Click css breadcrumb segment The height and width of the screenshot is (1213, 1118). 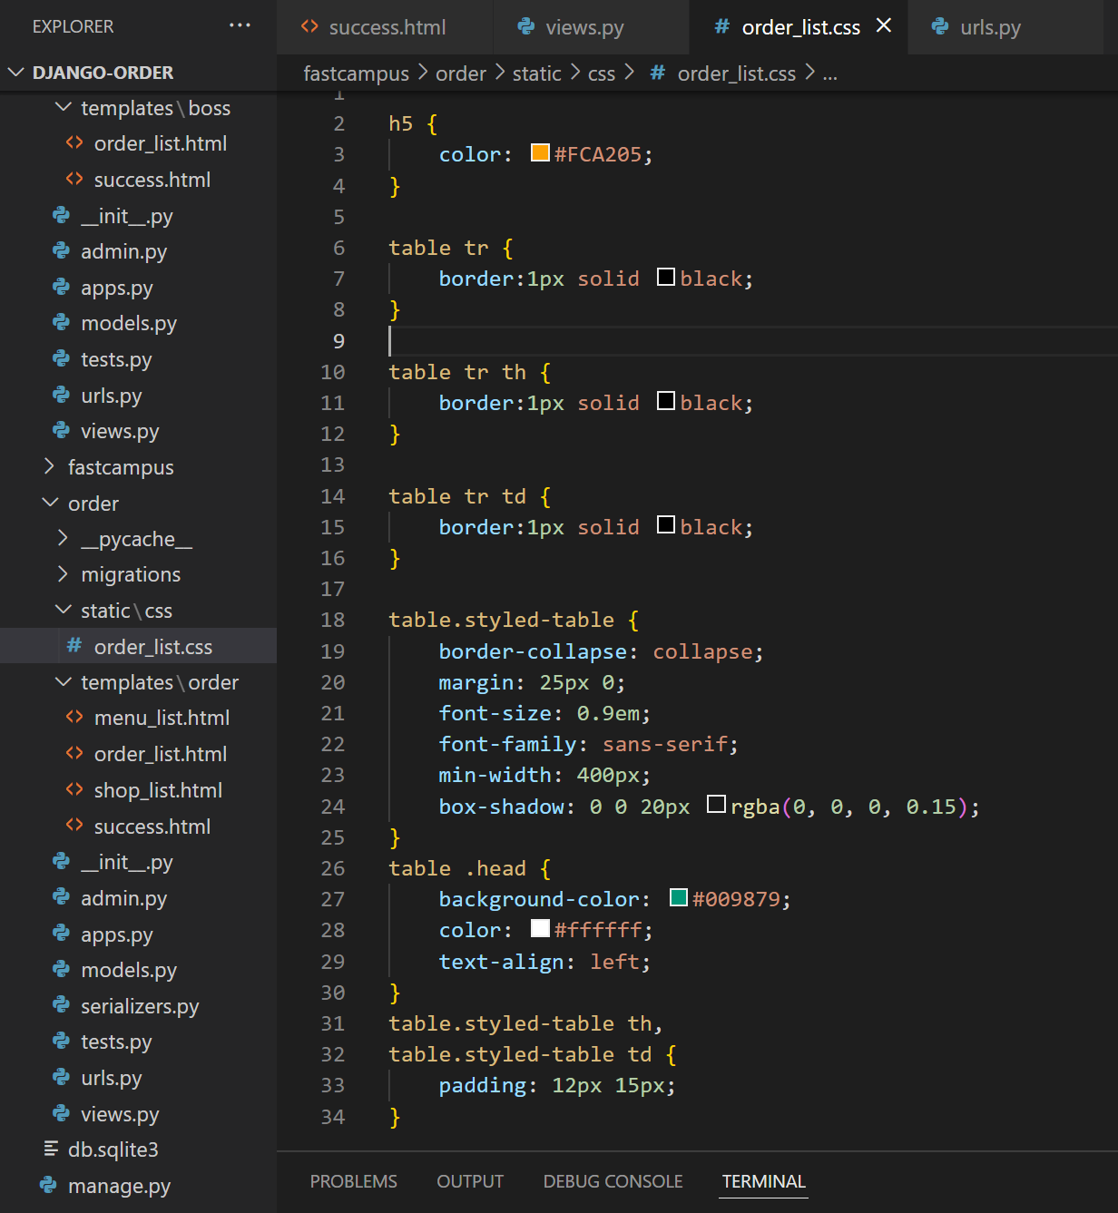pyautogui.click(x=602, y=73)
